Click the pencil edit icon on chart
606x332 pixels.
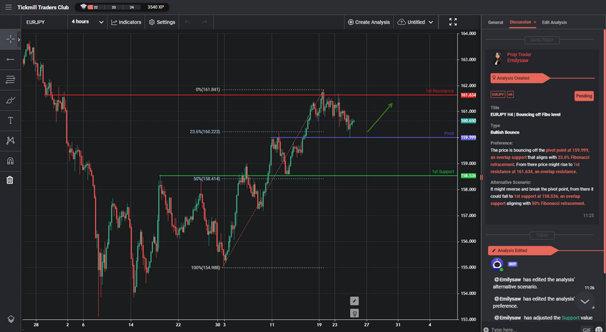(x=354, y=301)
